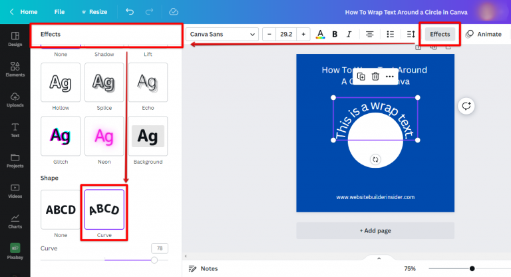Toggle bulleted list formatting
The image size is (511, 277).
pos(391,34)
